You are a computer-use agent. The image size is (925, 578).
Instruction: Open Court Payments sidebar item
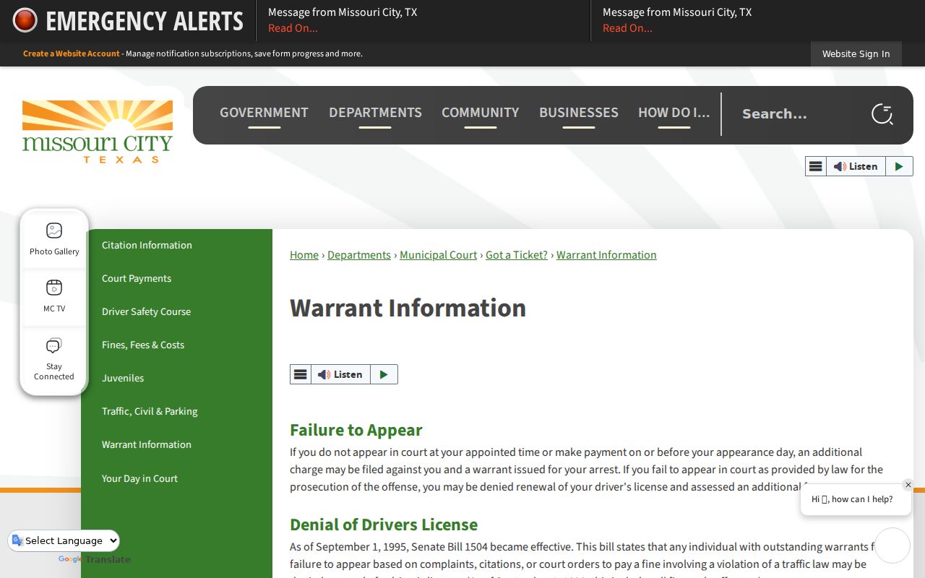coord(176,278)
